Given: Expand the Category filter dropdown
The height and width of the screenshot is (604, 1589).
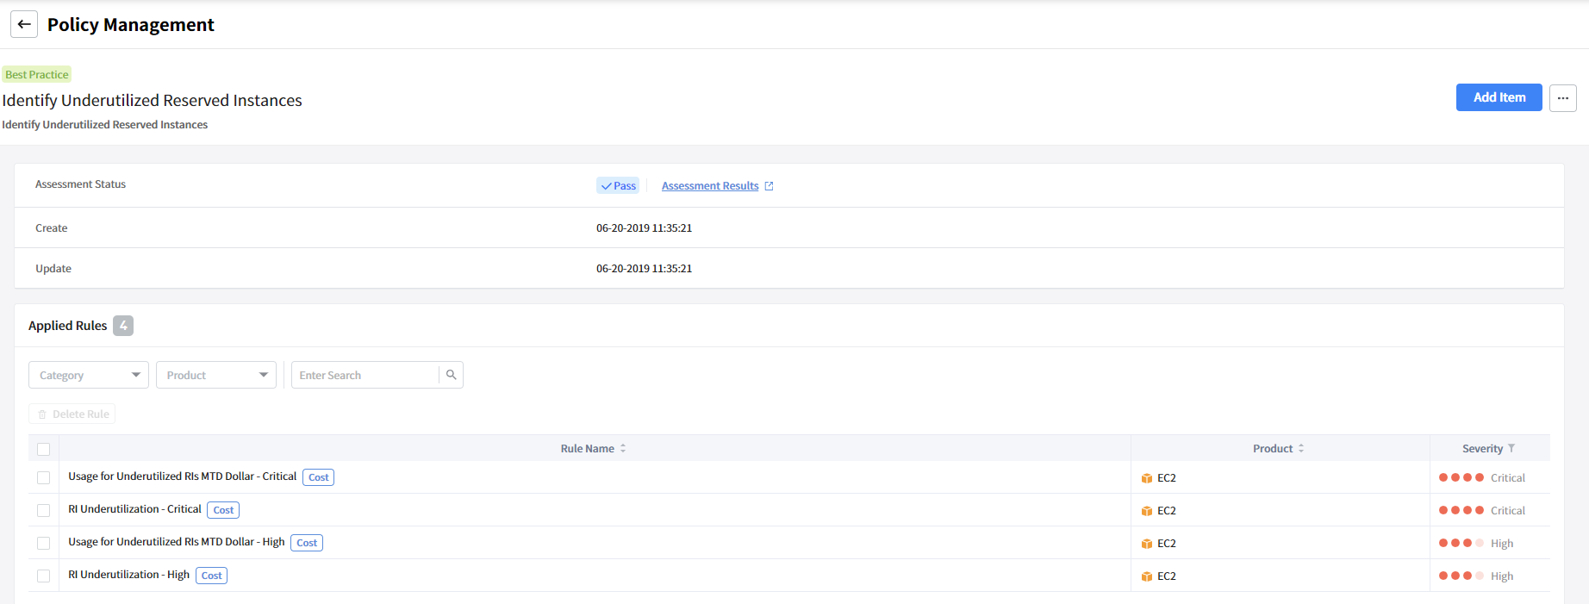Looking at the screenshot, I should pyautogui.click(x=89, y=376).
